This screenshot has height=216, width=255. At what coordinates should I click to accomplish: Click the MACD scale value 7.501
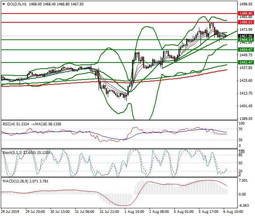(x=243, y=181)
